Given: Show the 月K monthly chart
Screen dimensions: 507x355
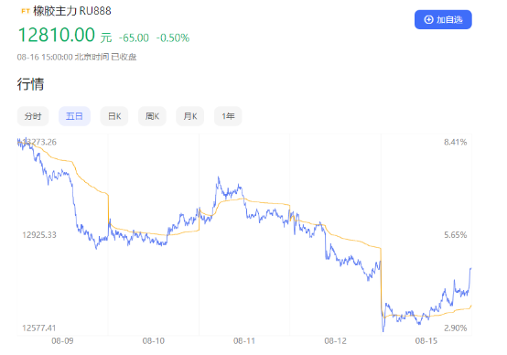Looking at the screenshot, I should pos(190,116).
